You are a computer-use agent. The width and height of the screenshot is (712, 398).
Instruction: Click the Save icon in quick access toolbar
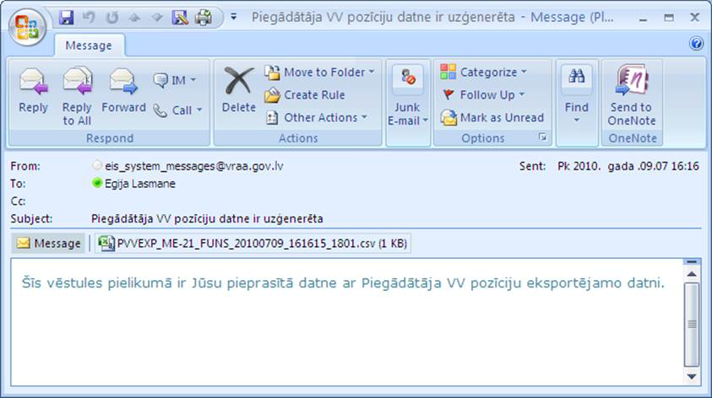click(x=67, y=17)
